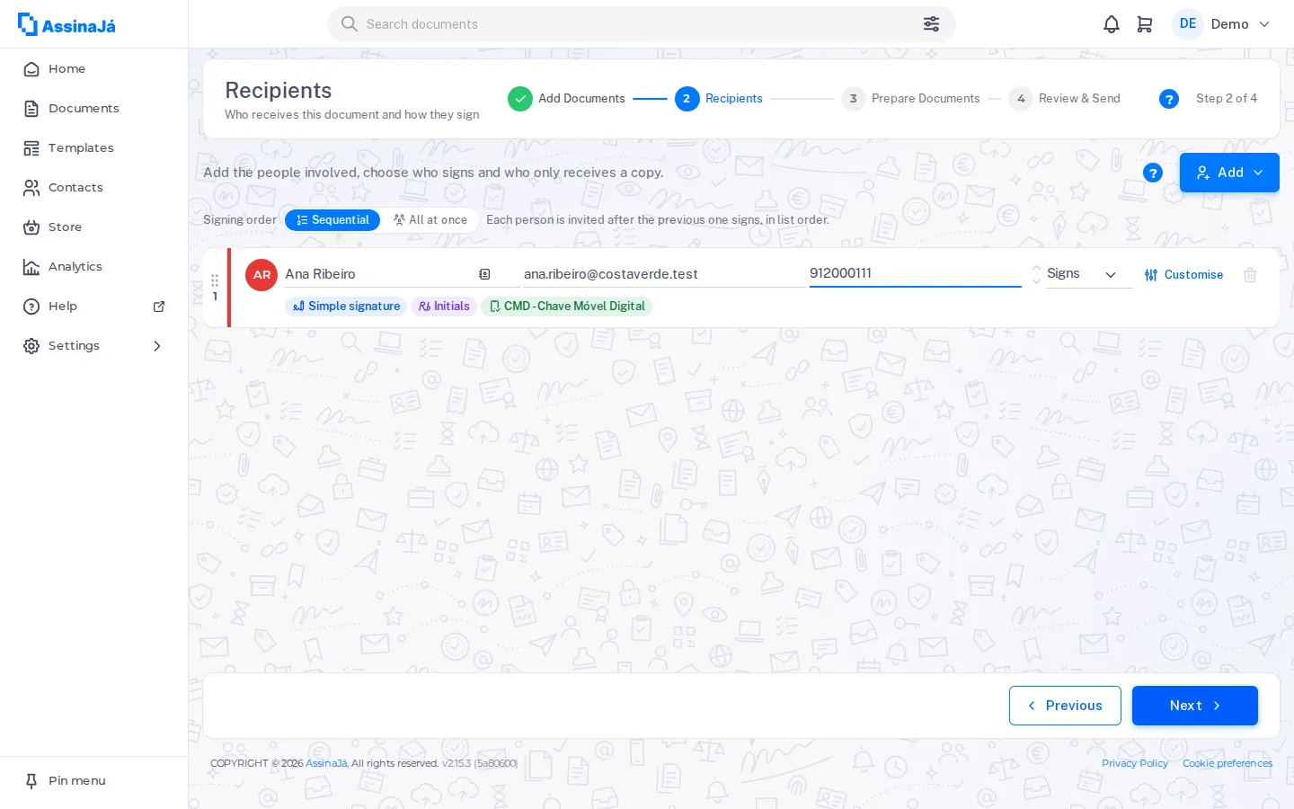1294x809 pixels.
Task: Open Help external link icon
Action: coord(159,307)
